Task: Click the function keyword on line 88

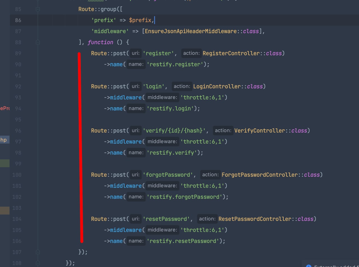Action: pyautogui.click(x=100, y=42)
